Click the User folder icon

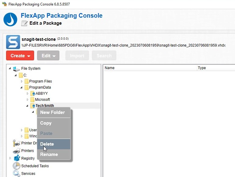point(26,130)
